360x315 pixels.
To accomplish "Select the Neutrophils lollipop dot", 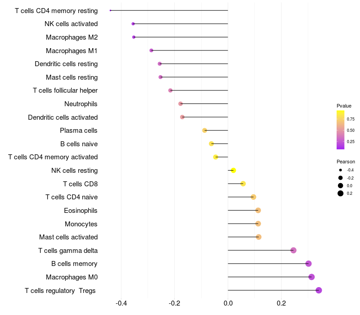I will click(180, 103).
